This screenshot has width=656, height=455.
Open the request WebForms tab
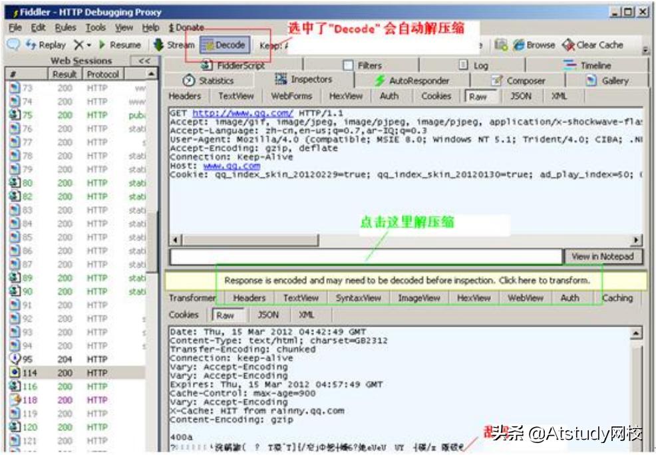(291, 96)
